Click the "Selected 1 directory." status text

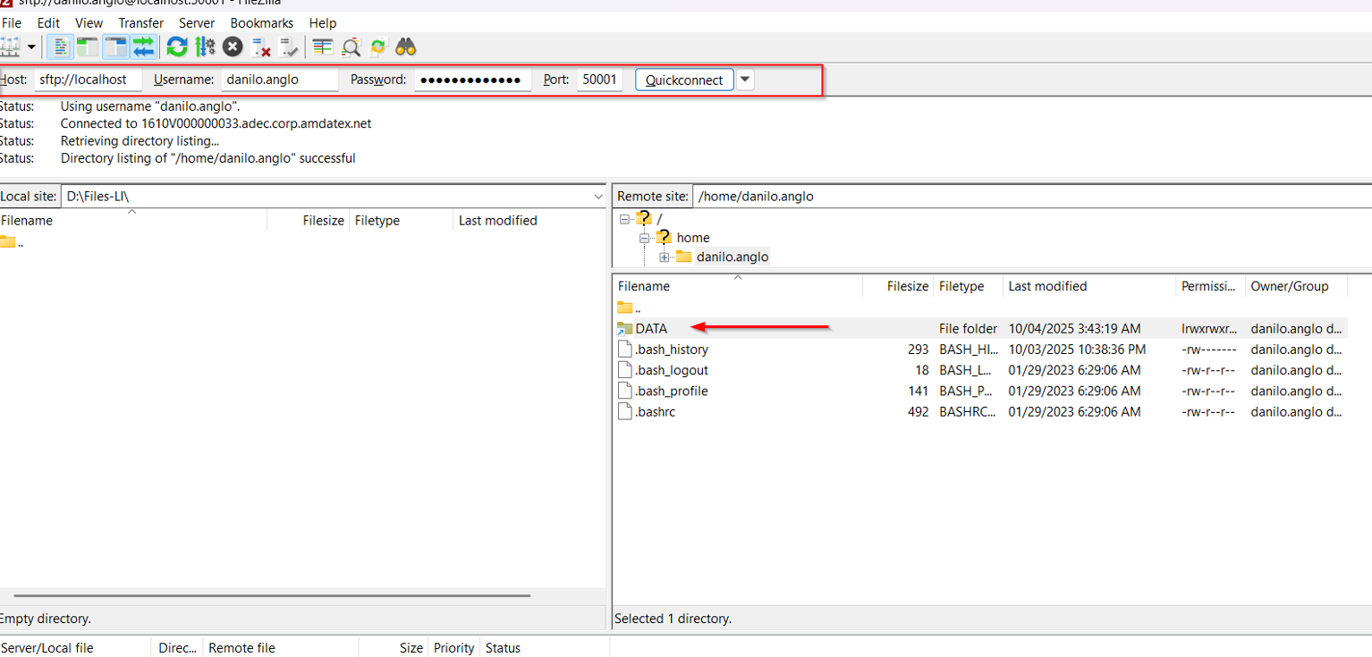coord(673,619)
